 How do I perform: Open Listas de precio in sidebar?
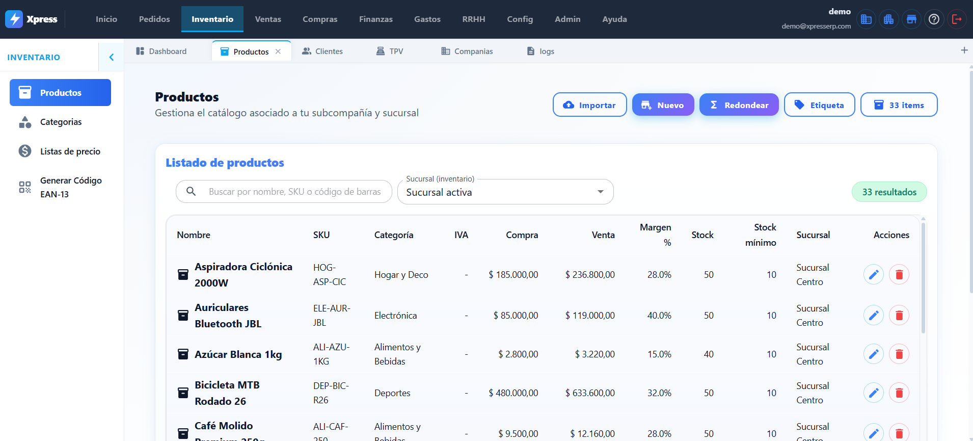pyautogui.click(x=70, y=151)
